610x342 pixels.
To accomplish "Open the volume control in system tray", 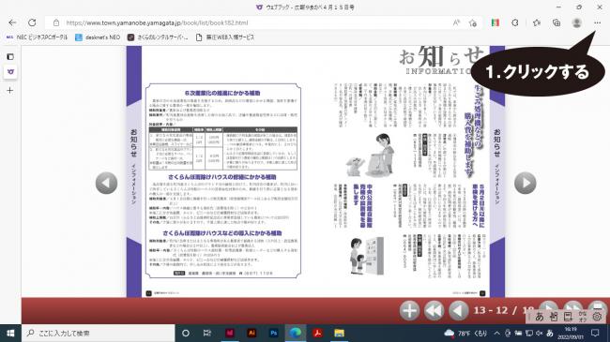I will point(540,333).
